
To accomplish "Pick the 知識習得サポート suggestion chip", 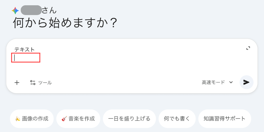I will 224,119.
